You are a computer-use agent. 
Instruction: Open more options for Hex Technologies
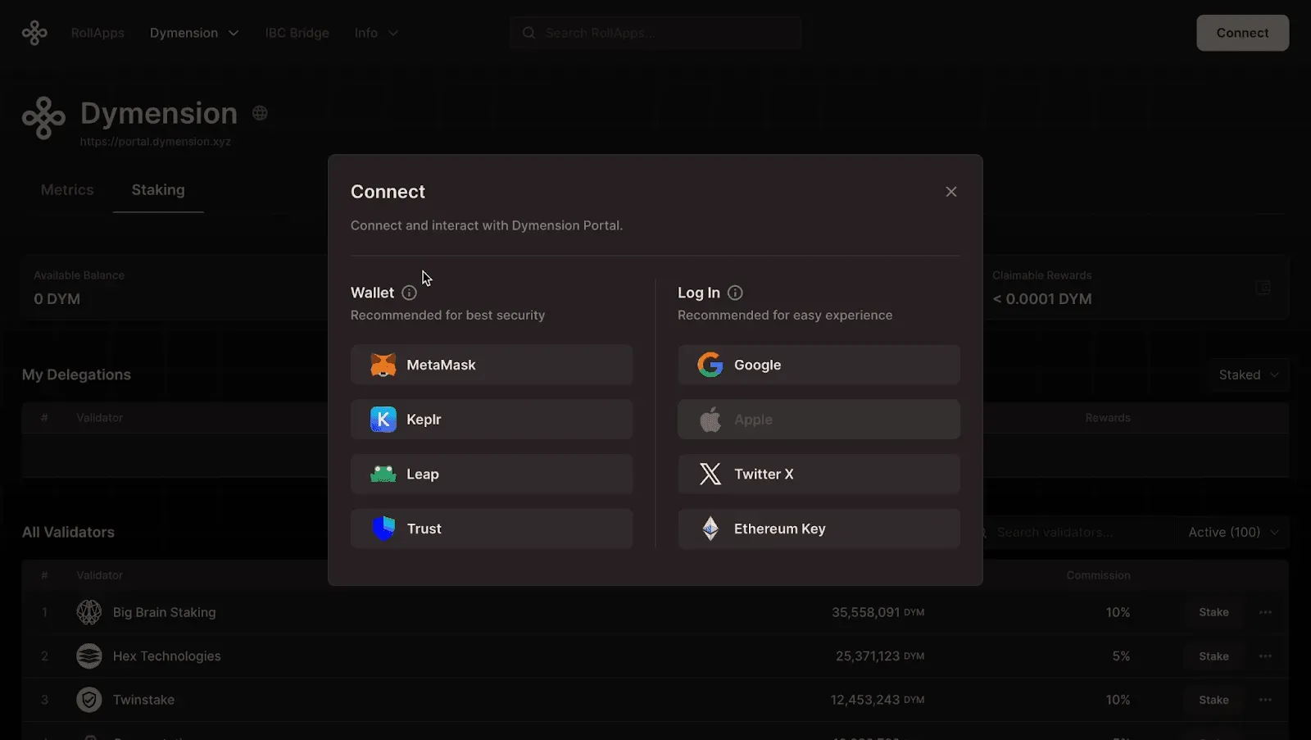click(x=1265, y=656)
